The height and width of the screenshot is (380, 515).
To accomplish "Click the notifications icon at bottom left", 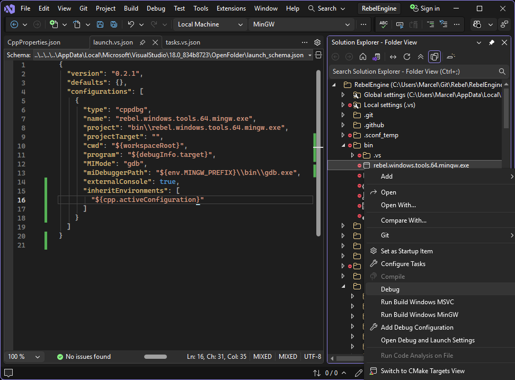I will tap(8, 373).
